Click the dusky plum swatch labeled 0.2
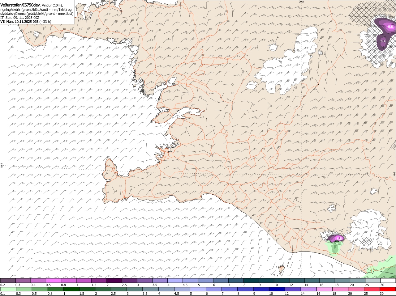 (x=8, y=281)
